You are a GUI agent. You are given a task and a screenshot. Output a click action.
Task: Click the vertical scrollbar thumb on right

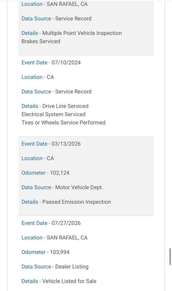(x=170, y=257)
